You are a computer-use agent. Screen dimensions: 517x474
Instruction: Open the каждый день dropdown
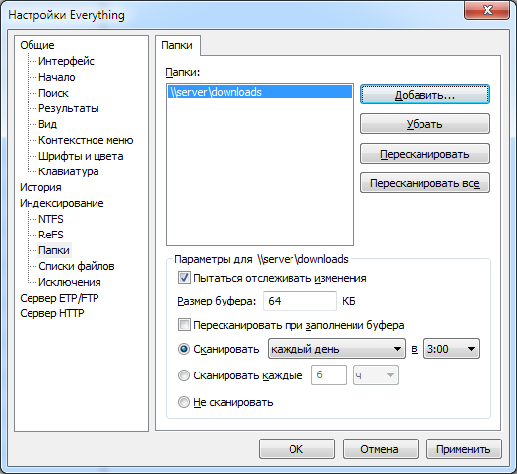(x=337, y=349)
